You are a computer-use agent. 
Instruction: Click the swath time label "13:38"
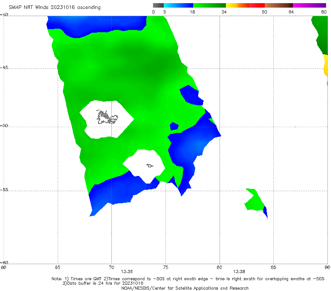point(239,272)
